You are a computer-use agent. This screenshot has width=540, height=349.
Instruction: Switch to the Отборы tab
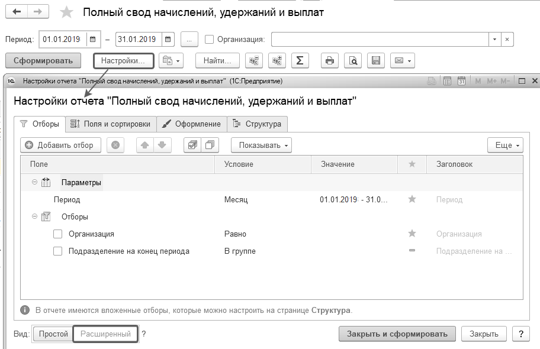[40, 124]
